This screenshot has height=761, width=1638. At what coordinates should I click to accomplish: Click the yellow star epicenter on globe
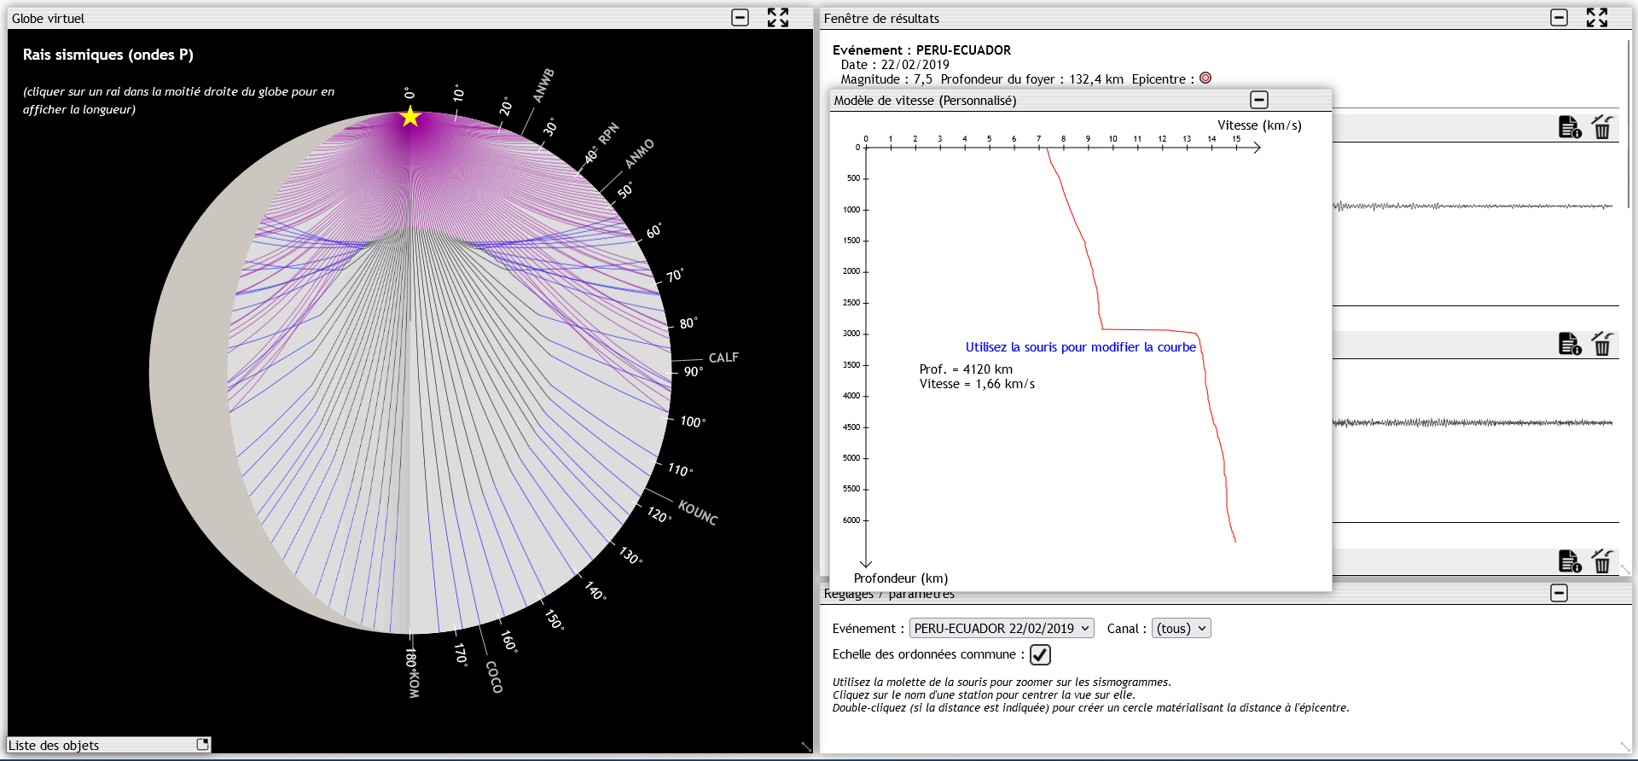coord(410,117)
